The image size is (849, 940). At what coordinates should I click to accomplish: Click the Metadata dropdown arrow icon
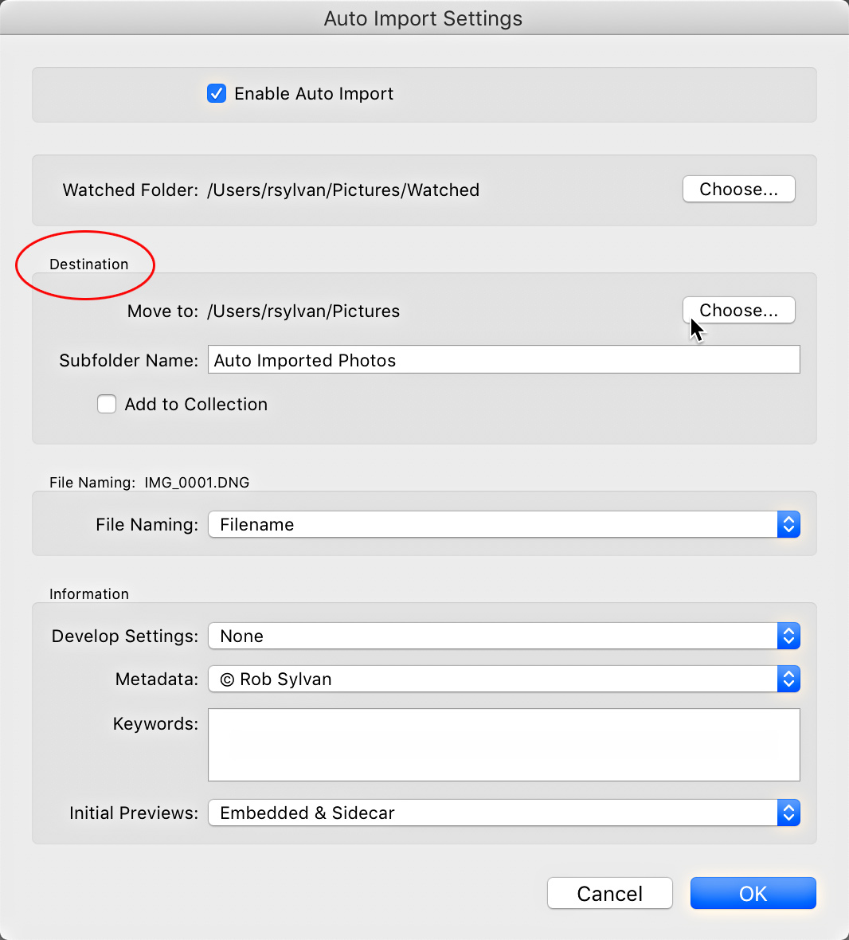click(x=788, y=679)
